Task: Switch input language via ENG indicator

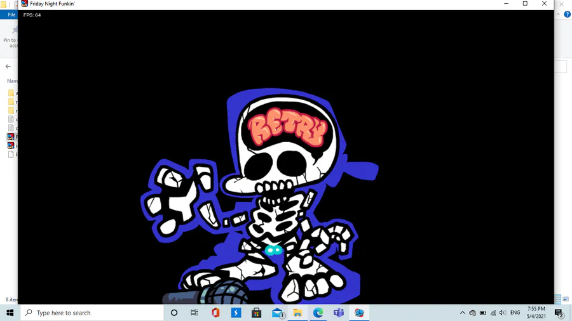Action: click(x=515, y=313)
